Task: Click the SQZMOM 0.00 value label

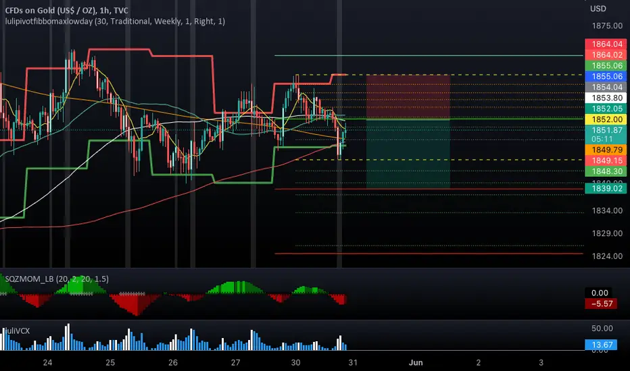Action: [x=600, y=293]
